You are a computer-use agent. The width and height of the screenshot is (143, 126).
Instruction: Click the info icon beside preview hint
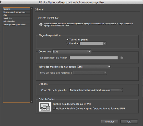pyautogui.click(x=41, y=25)
